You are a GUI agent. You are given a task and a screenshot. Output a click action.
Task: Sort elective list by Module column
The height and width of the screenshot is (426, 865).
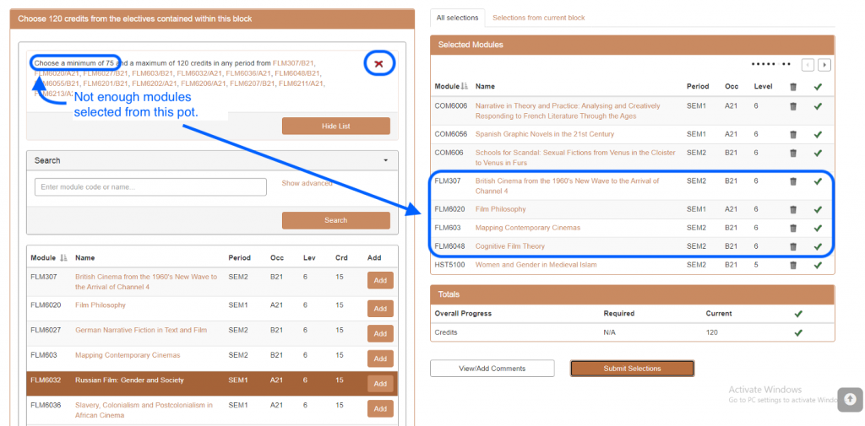pyautogui.click(x=64, y=258)
